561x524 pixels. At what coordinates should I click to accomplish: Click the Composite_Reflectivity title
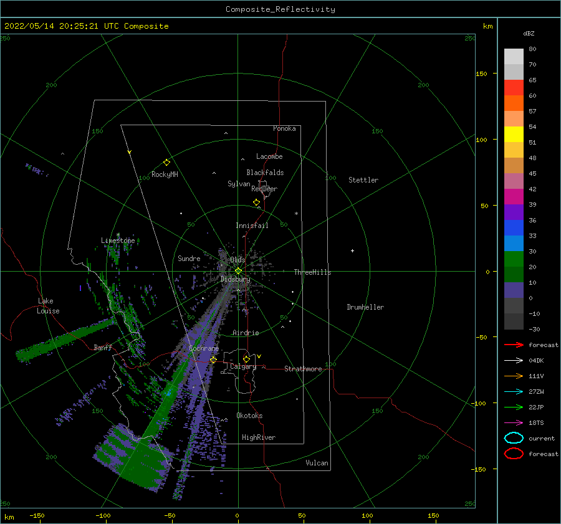(280, 9)
